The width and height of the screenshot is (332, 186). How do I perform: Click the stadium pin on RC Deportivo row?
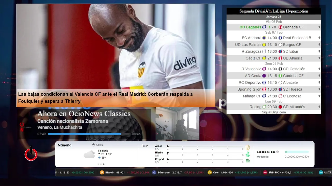click(x=319, y=82)
